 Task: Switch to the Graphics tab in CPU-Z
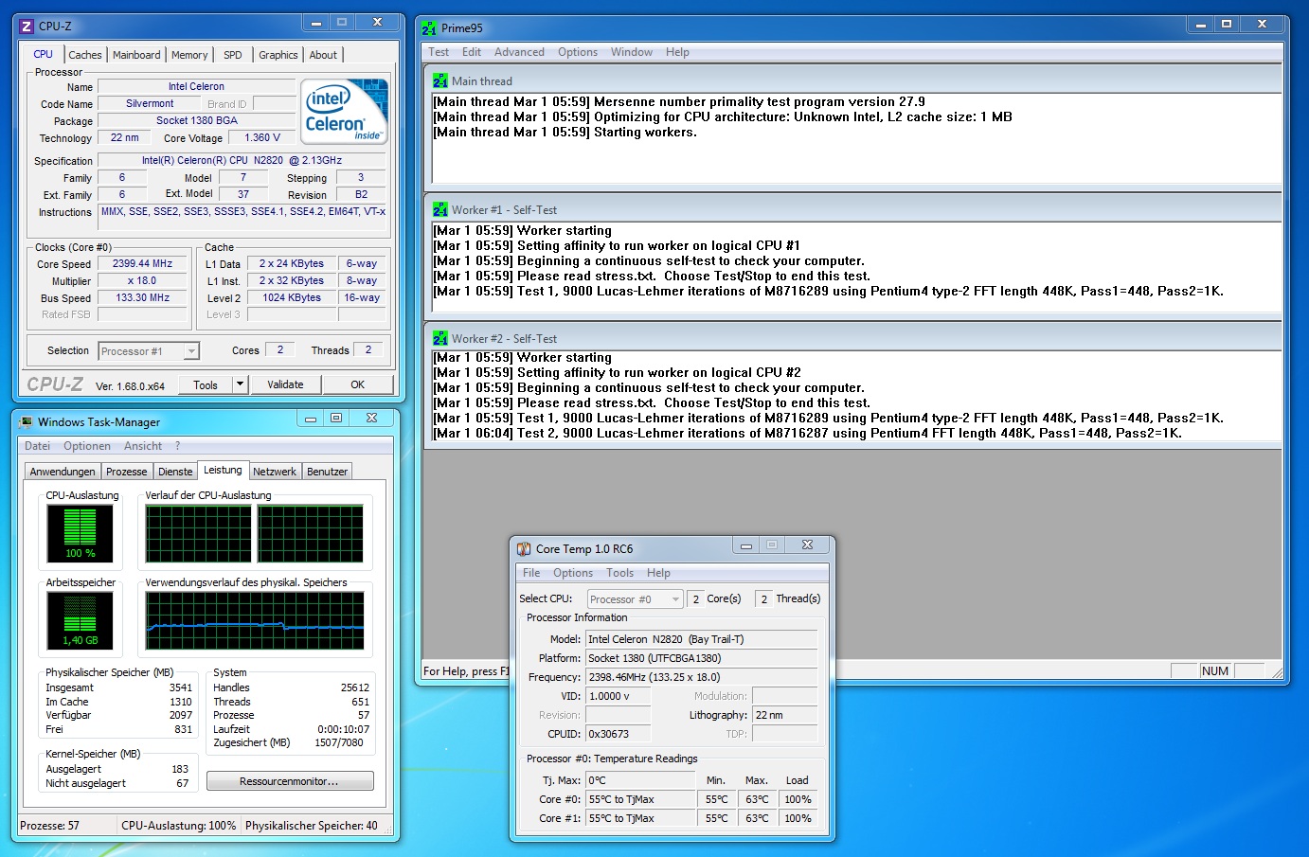click(278, 55)
